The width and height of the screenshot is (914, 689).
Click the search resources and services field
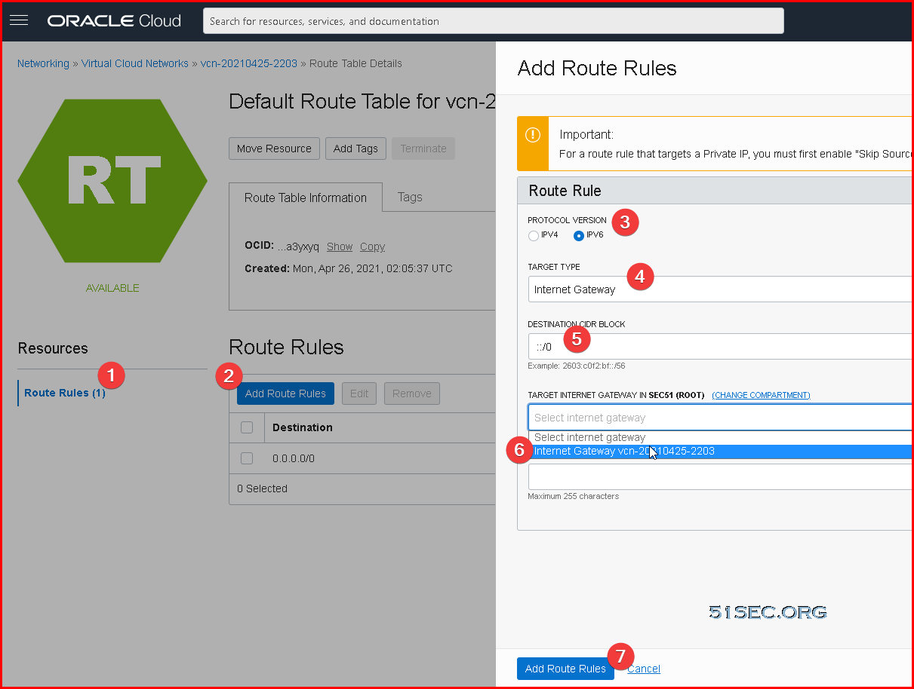point(493,21)
